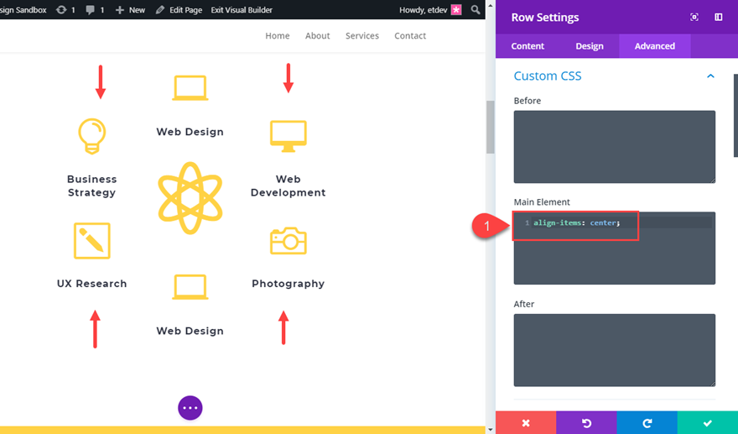Viewport: 738px width, 434px height.
Task: Save changes with the green checkmark
Action: click(708, 423)
